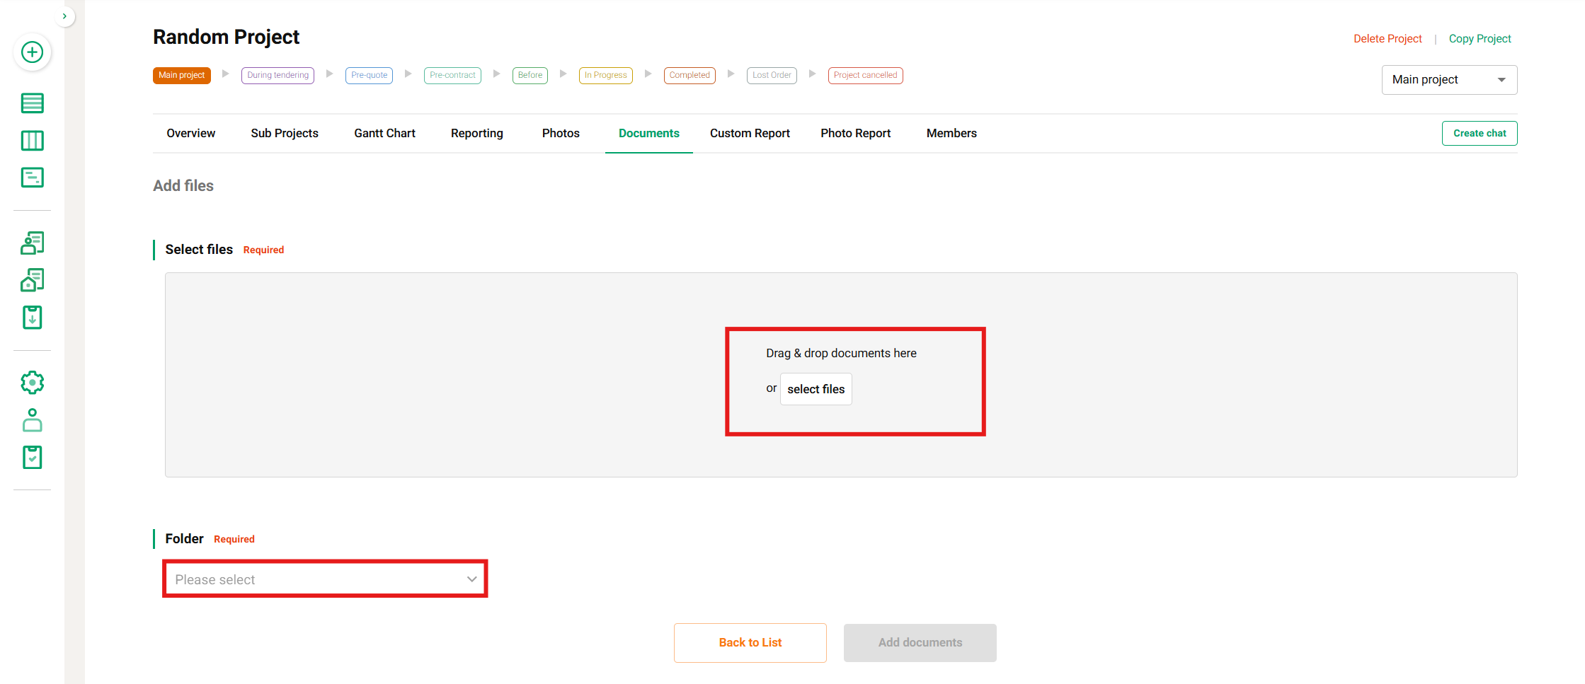Click the Back to List button

(x=750, y=642)
